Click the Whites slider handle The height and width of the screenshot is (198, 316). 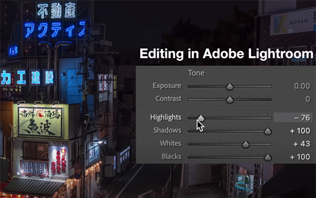245,144
